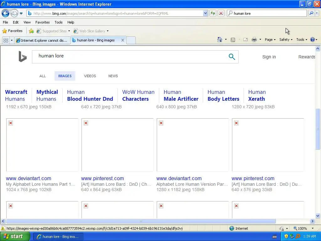Click the vertical scrollbar thumb
321x241 pixels.
coord(318,129)
